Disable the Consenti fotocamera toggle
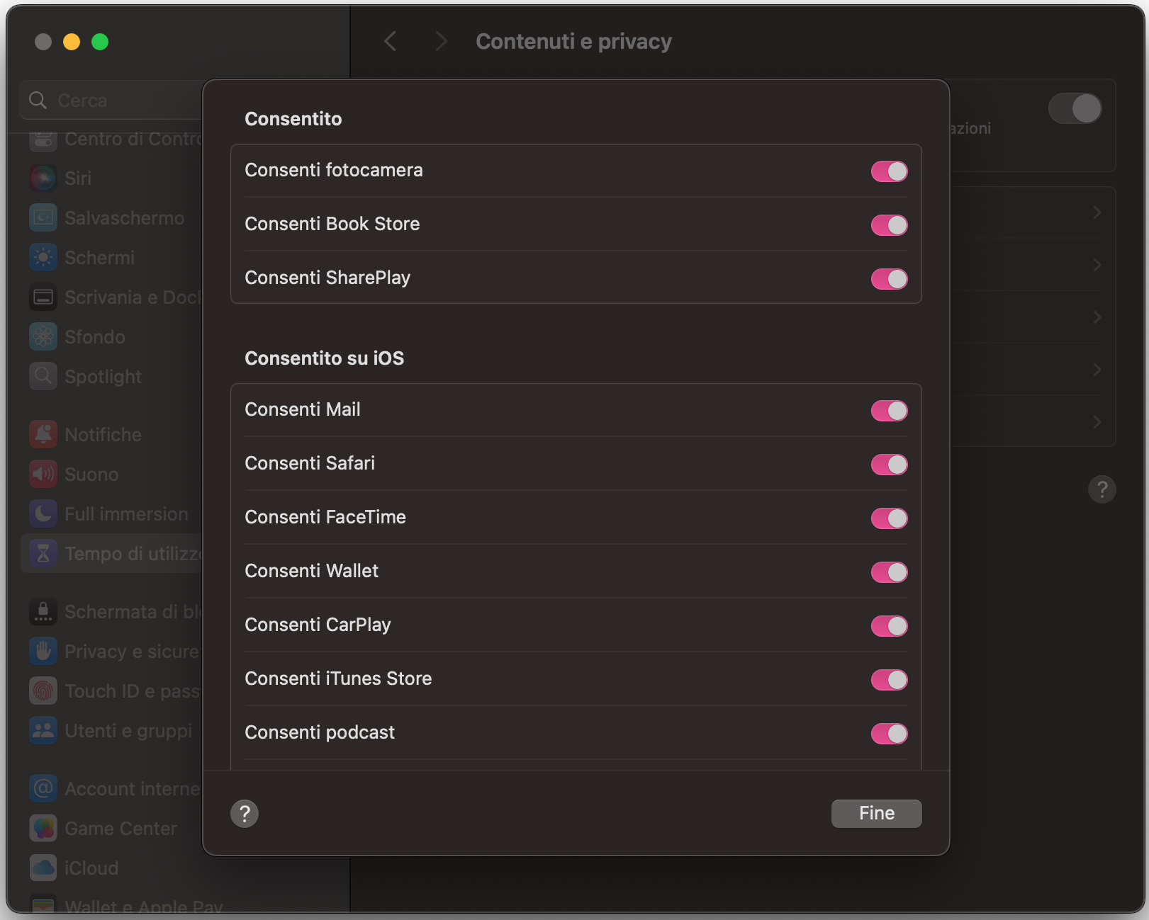This screenshot has height=920, width=1149. [x=890, y=171]
